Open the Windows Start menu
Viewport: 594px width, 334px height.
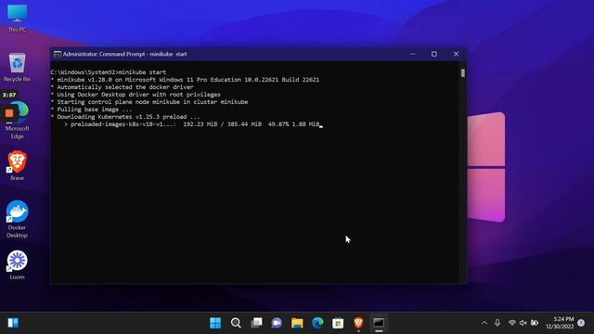tap(215, 323)
